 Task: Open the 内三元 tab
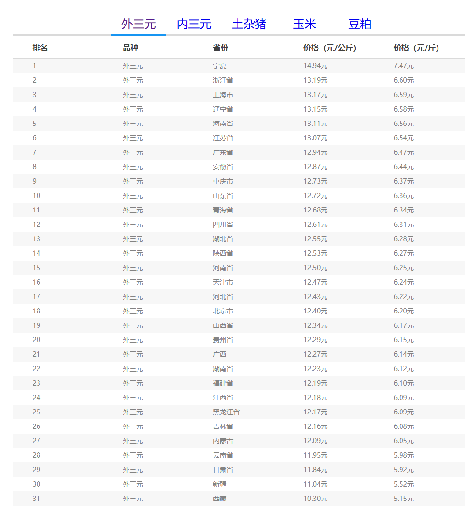point(194,24)
